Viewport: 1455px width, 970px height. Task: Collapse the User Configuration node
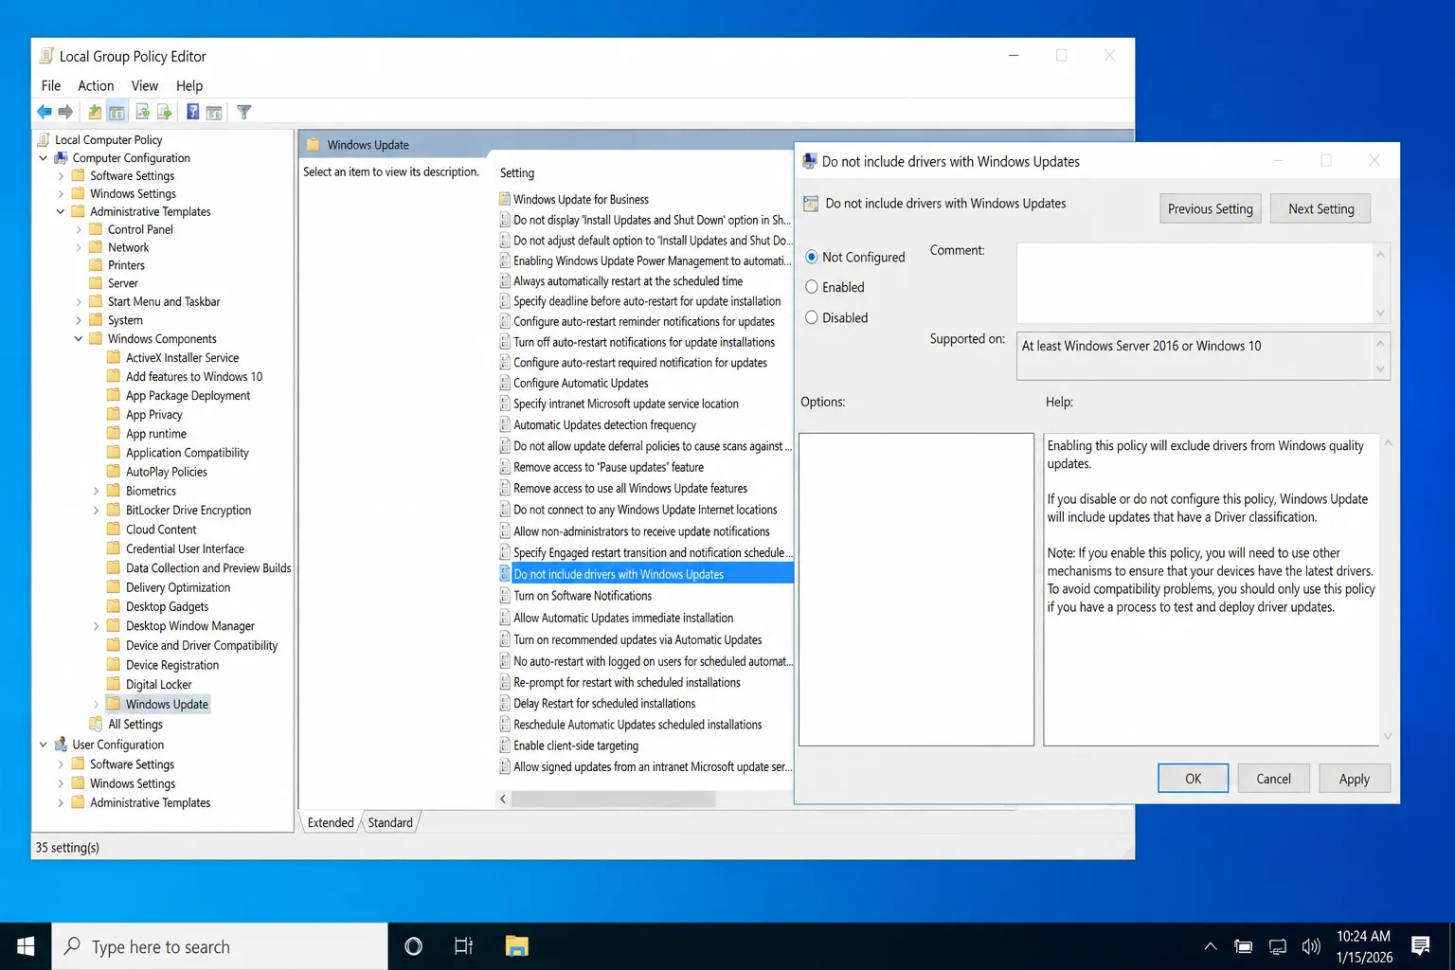43,745
